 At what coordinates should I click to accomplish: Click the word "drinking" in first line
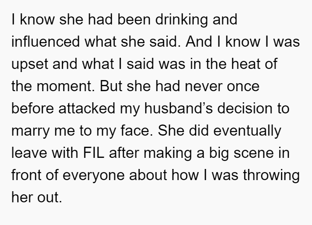[181, 20]
